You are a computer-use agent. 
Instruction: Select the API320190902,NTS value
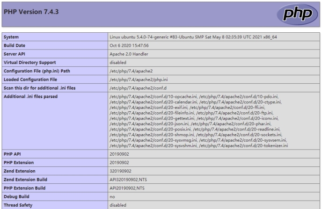click(128, 180)
